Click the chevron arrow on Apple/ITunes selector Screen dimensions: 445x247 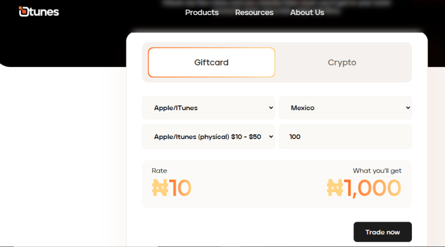point(271,108)
